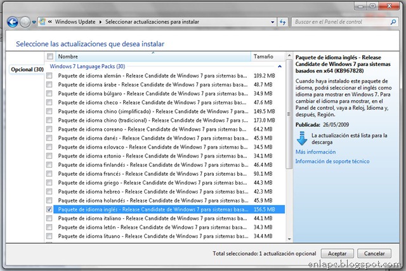Collapse the Windows 7 Language Packs group
Image resolution: width=406 pixels, height=271 pixels.
[x=280, y=67]
